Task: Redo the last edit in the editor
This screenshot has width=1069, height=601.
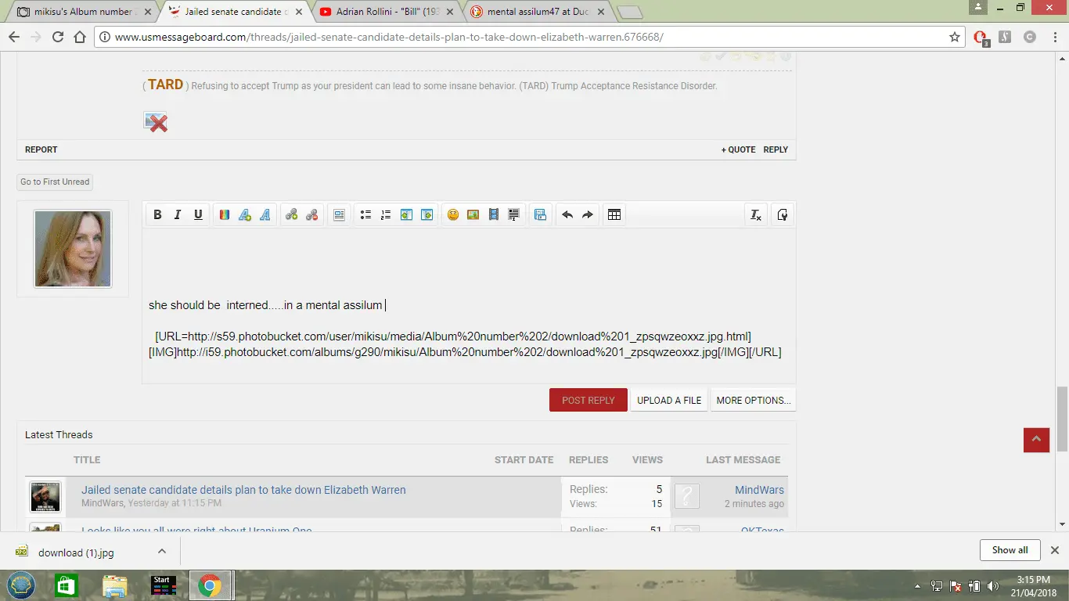Action: 588,214
